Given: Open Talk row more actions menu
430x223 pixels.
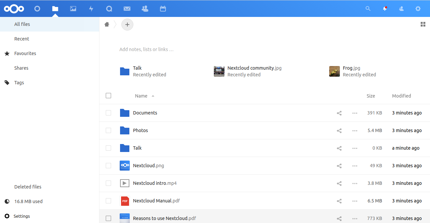Looking at the screenshot, I should click(x=355, y=148).
